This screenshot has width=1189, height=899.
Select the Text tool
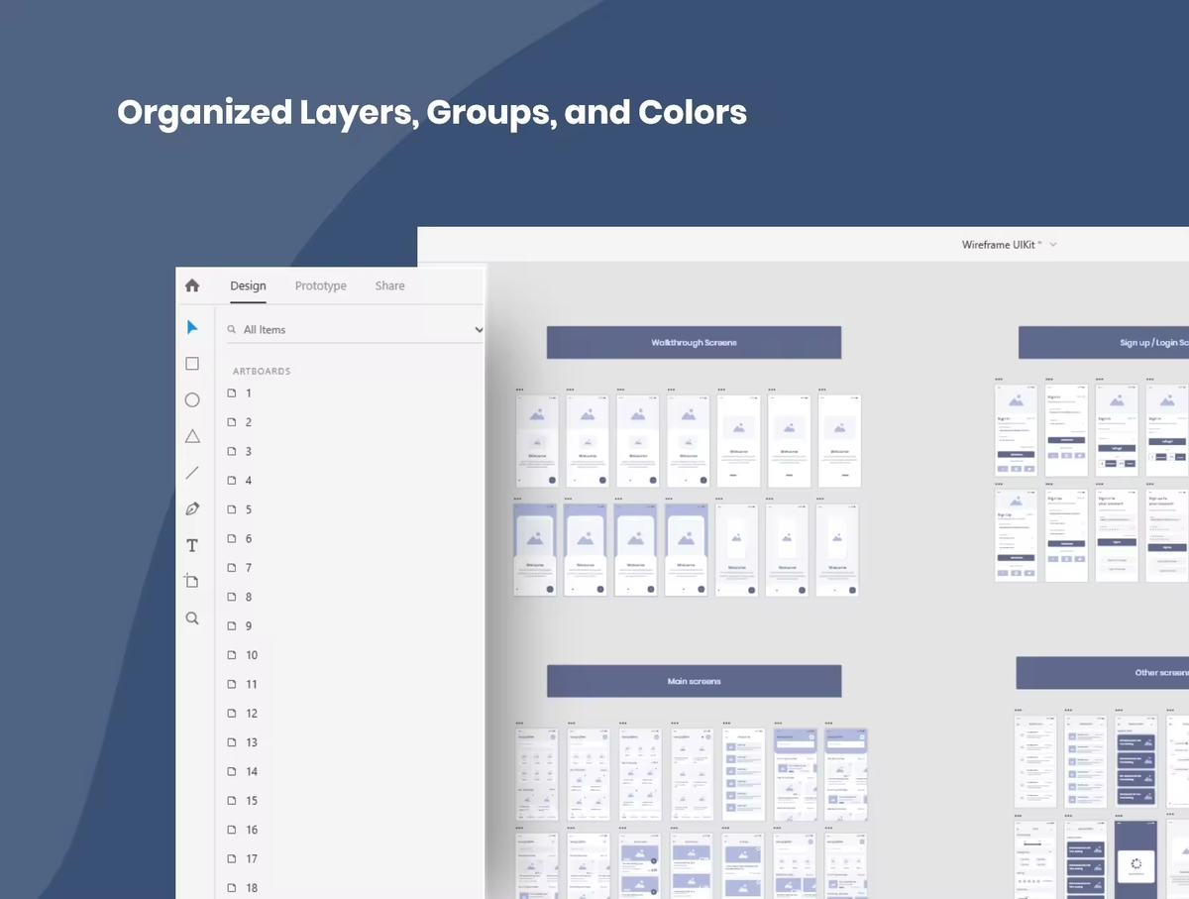coord(192,545)
